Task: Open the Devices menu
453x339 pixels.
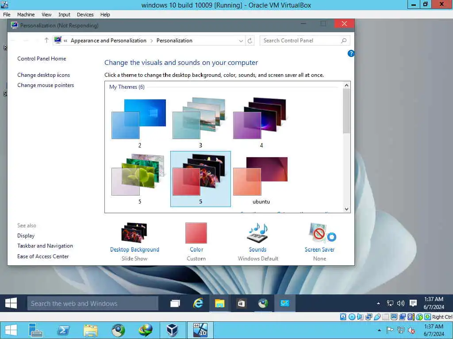Action: (85, 15)
